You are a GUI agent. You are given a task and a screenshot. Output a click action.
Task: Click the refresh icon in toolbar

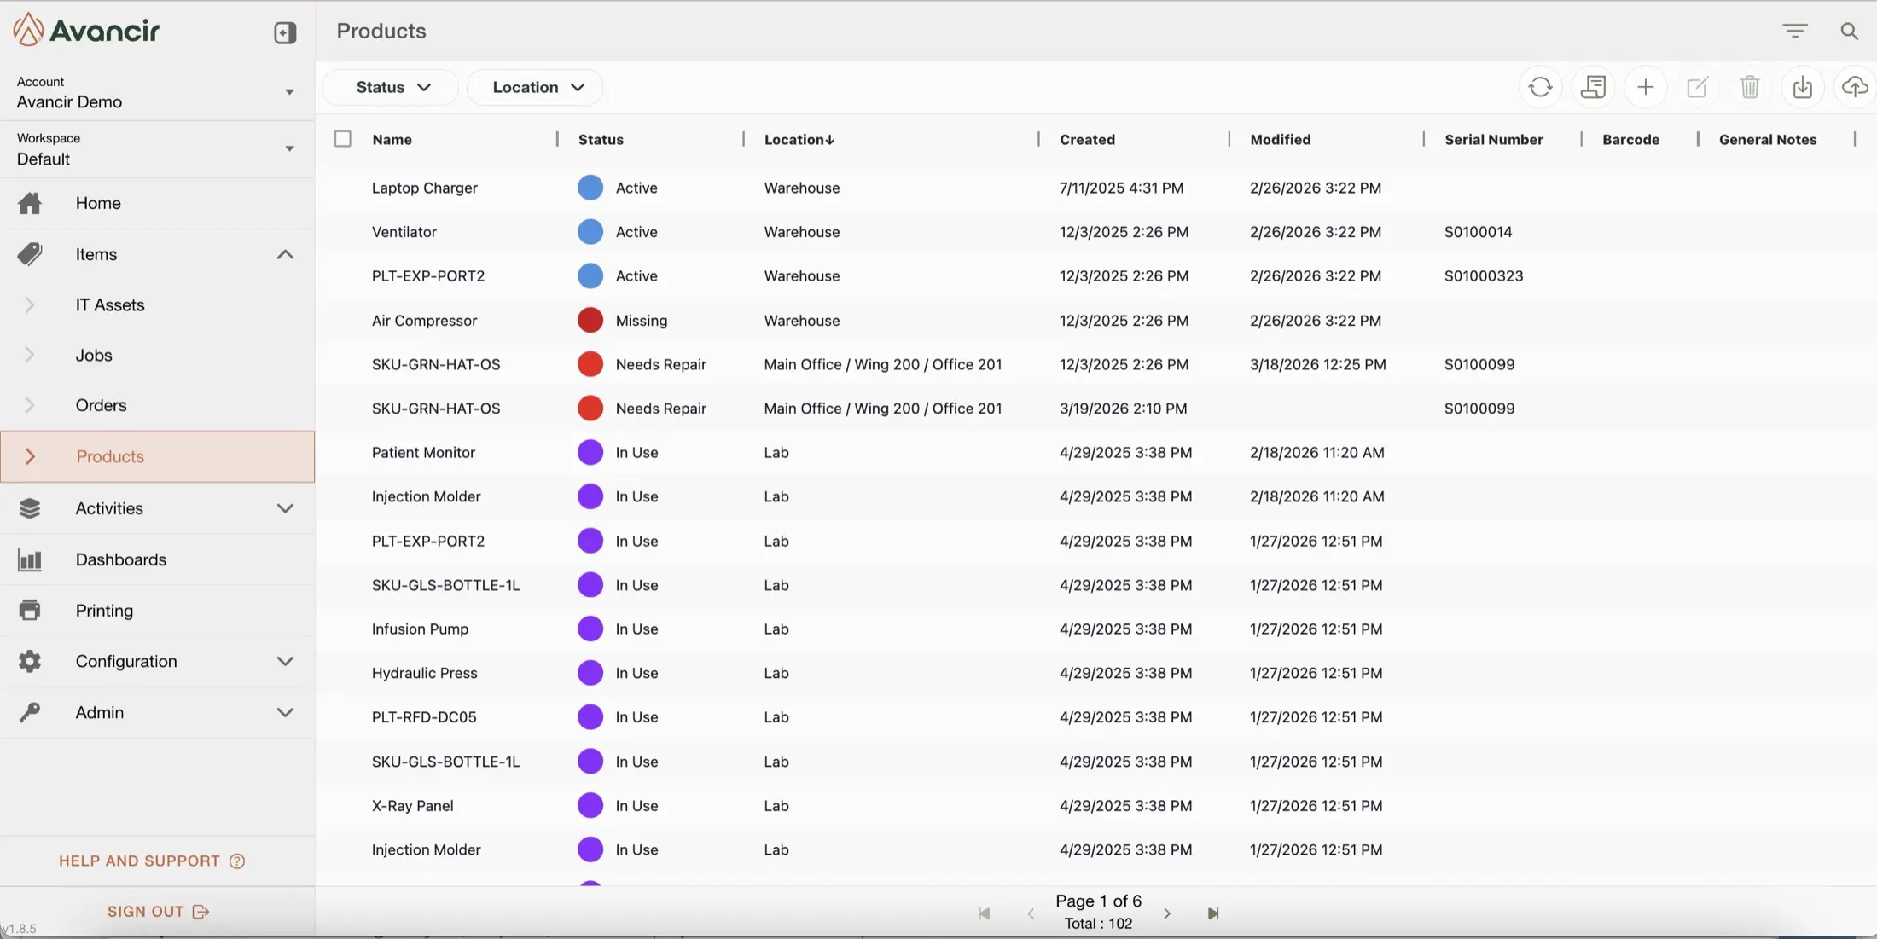[x=1540, y=87]
